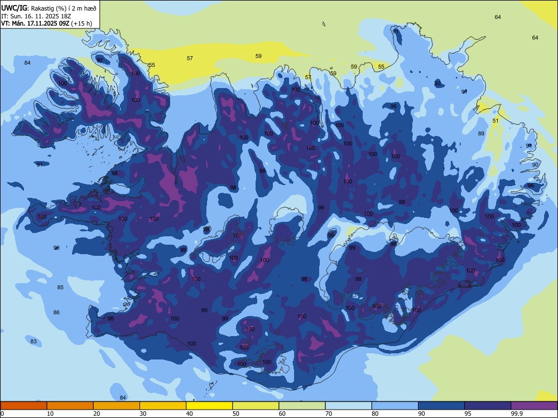
Task: Pick the pale blue 70–80 legend swatch
Action: [348, 406]
